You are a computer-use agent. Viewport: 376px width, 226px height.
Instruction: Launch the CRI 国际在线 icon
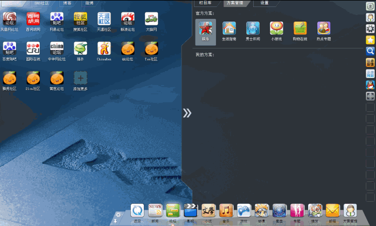33,48
